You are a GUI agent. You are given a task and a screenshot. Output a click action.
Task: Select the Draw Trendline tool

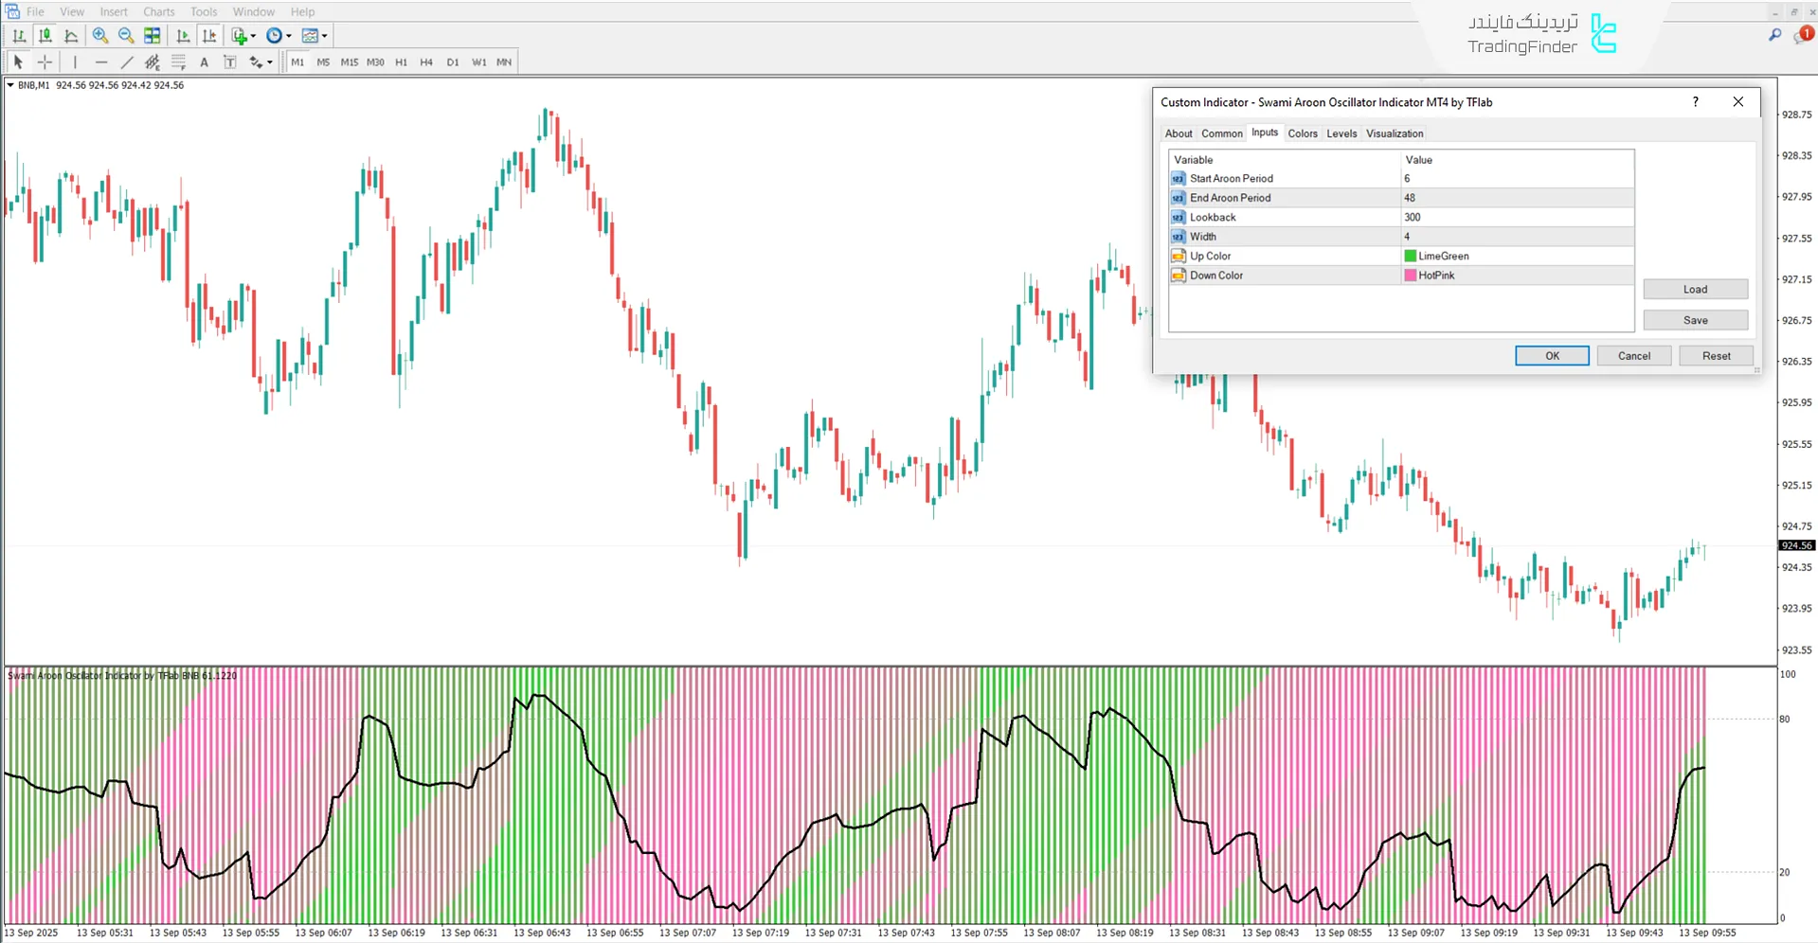click(127, 62)
